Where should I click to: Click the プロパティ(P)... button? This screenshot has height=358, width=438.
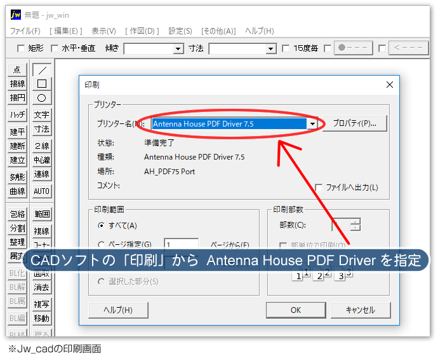[355, 123]
